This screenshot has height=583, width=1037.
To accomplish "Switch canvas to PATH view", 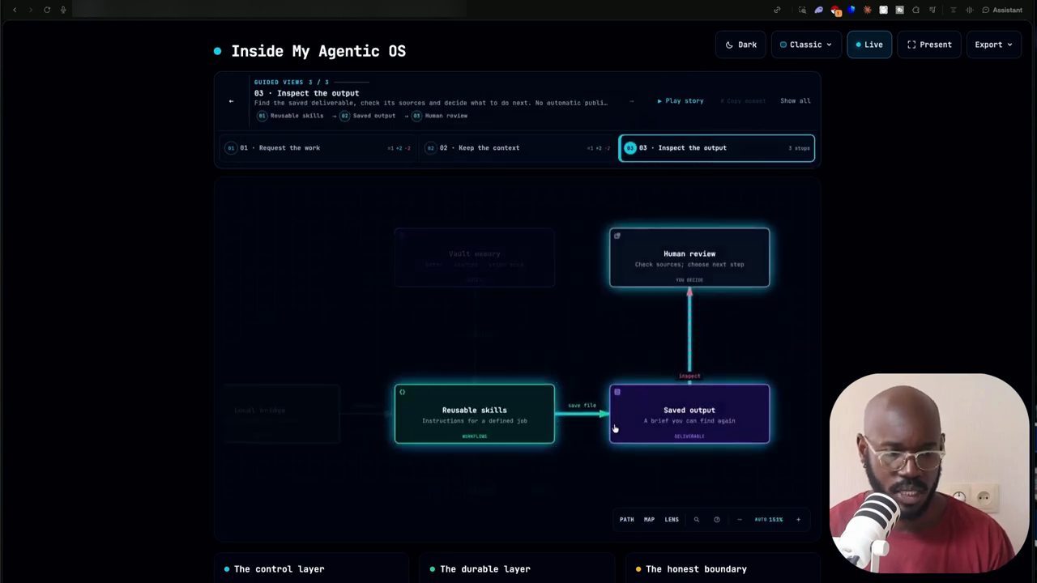I will (627, 520).
